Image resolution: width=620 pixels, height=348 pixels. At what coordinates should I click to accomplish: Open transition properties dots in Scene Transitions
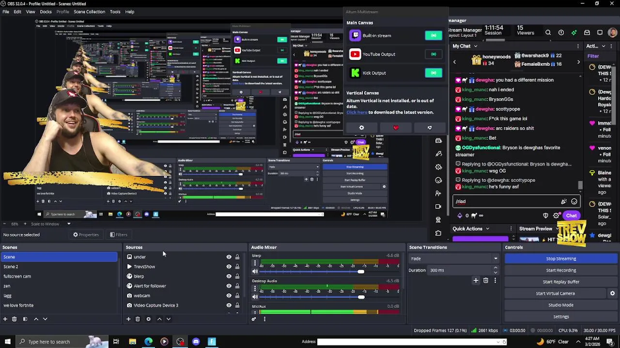[495, 280]
